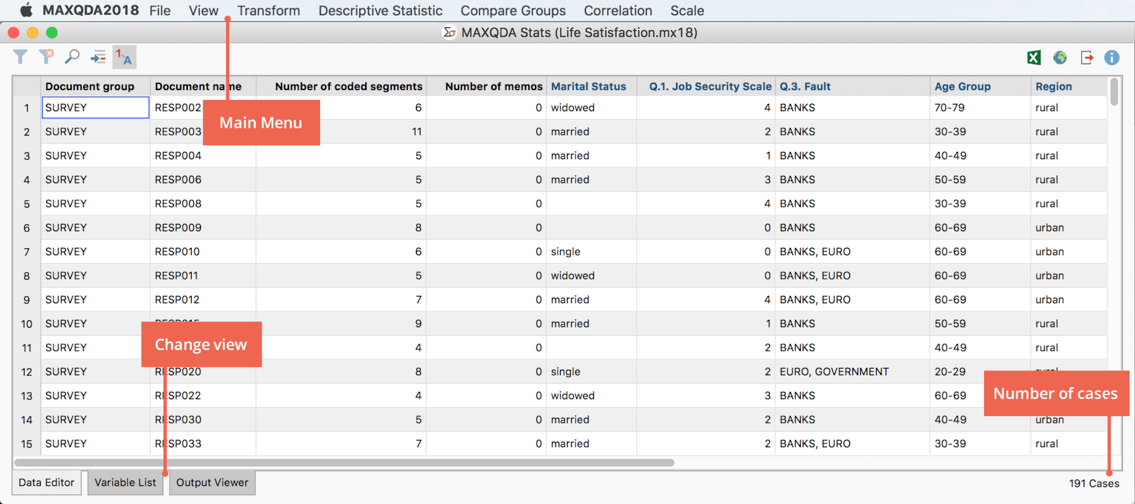Open the MAXQDA2018 application menu
The image size is (1135, 504).
pyautogui.click(x=91, y=10)
